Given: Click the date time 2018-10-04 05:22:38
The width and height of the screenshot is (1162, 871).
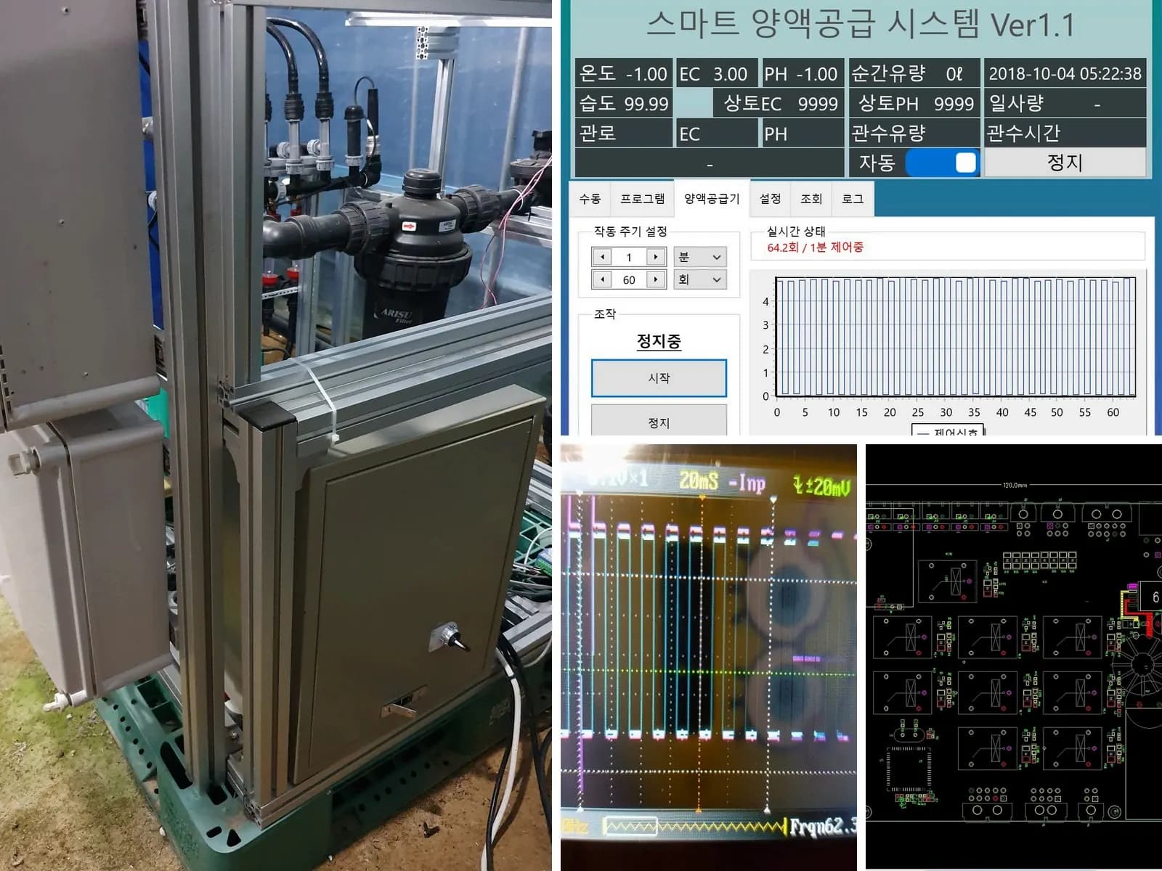Looking at the screenshot, I should tap(1065, 73).
